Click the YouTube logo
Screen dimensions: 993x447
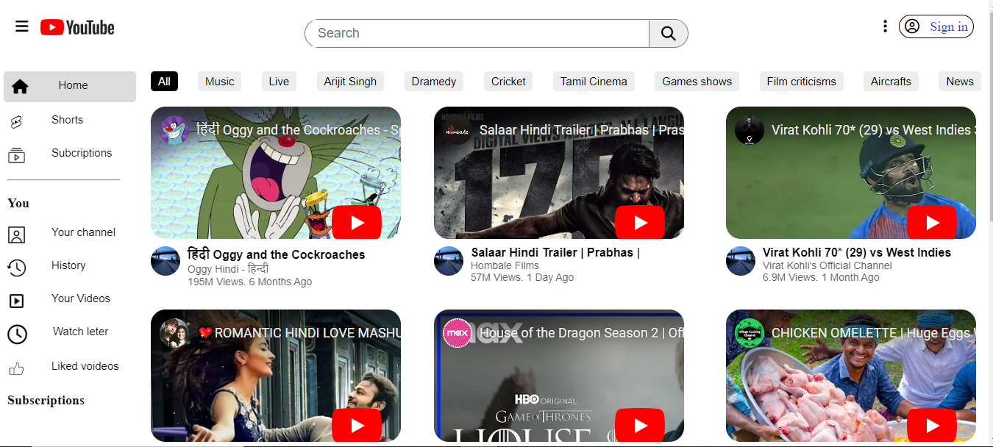77,28
